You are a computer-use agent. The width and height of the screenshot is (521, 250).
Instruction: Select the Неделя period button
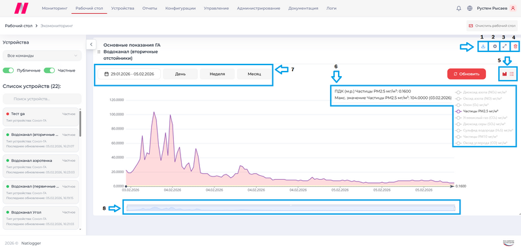(218, 74)
